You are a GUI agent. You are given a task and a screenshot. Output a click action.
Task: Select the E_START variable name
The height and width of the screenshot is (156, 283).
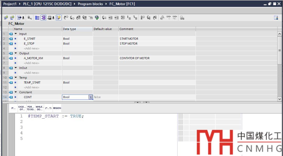(x=30, y=39)
